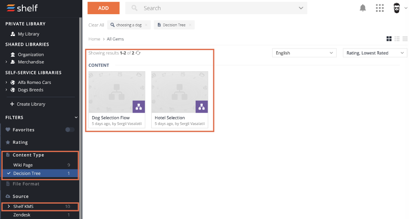409x219 pixels.
Task: Click the Organization building icon
Action: (12, 55)
